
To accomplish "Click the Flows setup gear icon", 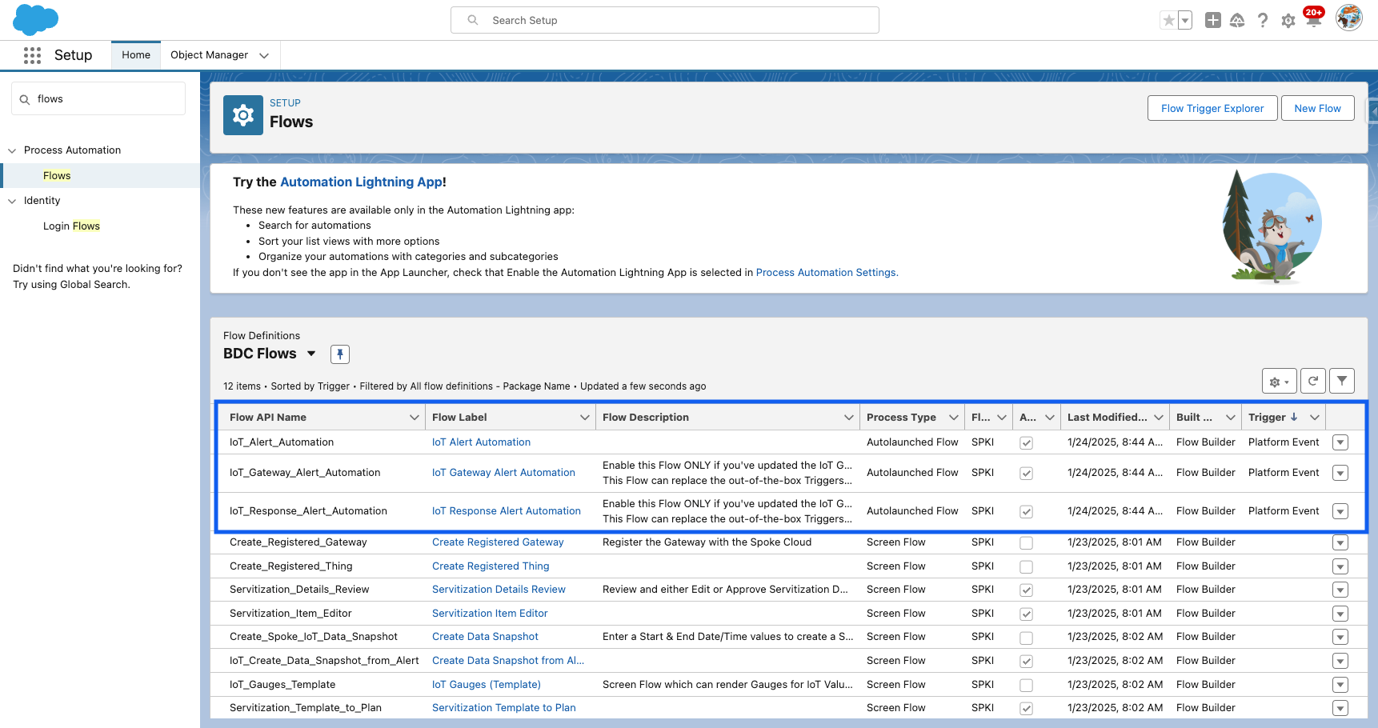I will tap(243, 115).
